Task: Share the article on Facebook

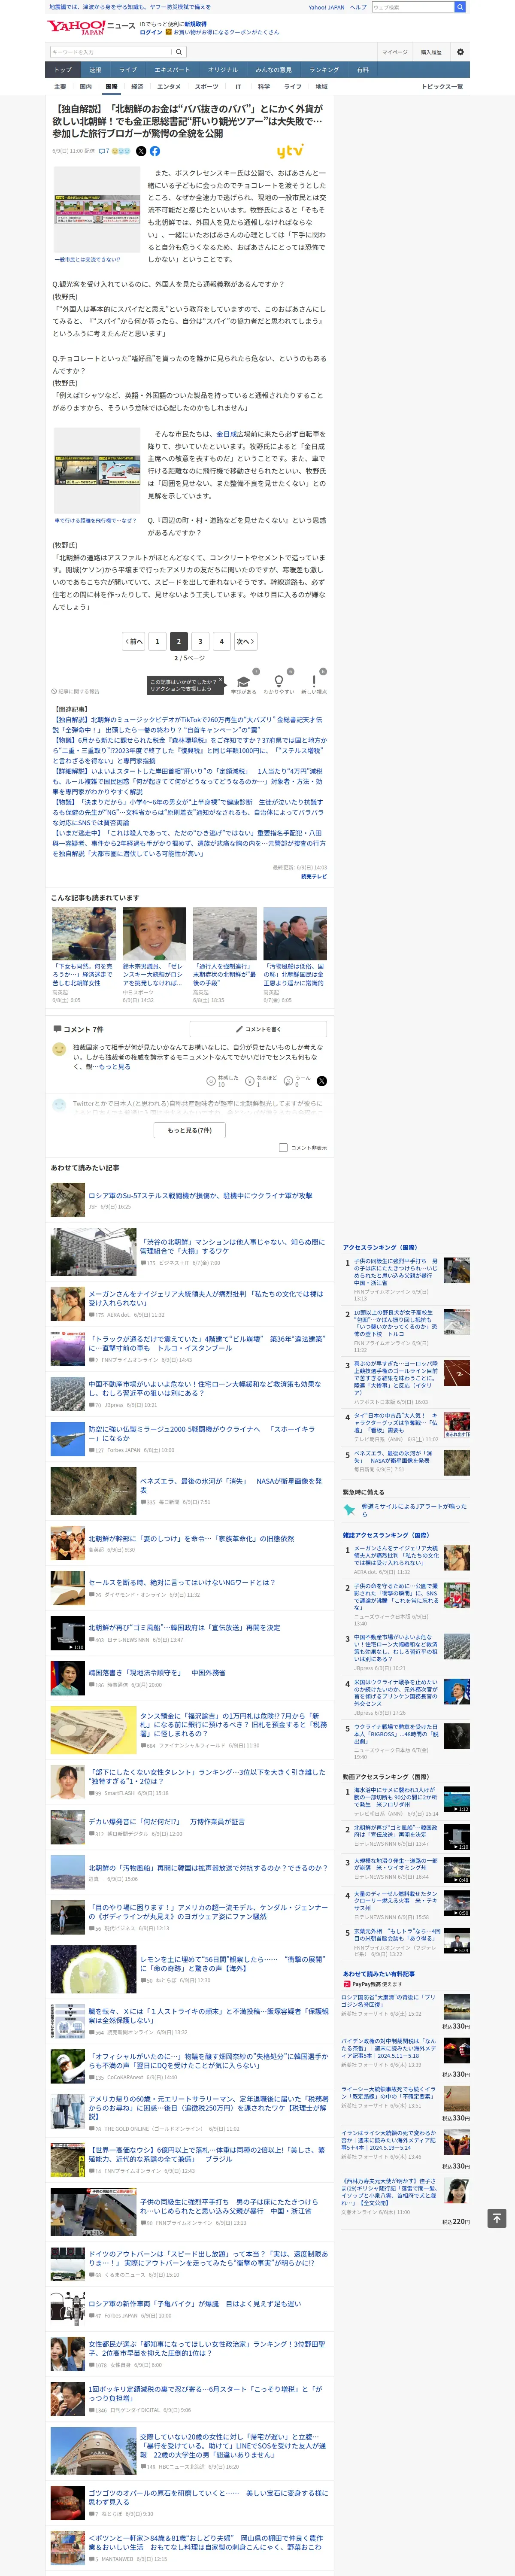Action: click(155, 151)
